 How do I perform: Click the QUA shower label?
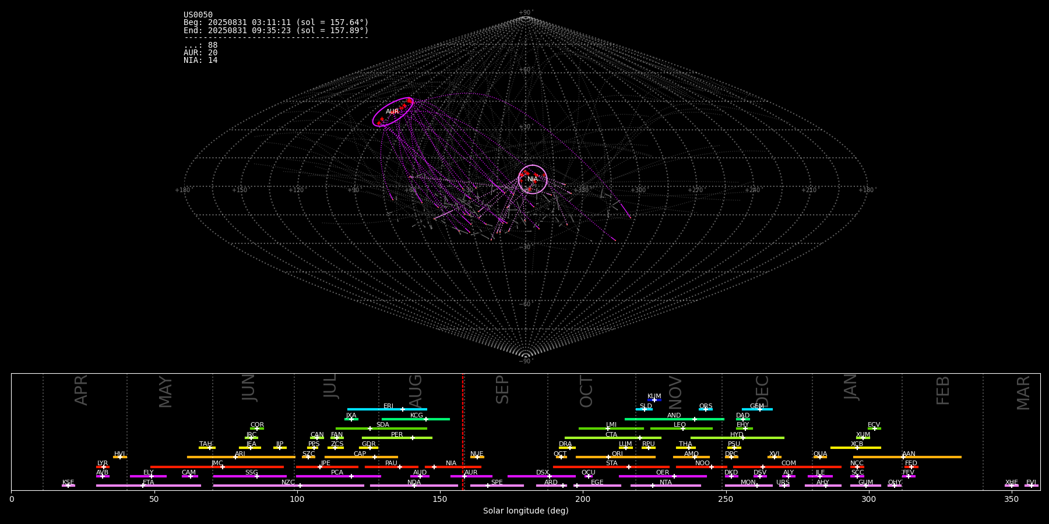[820, 454]
